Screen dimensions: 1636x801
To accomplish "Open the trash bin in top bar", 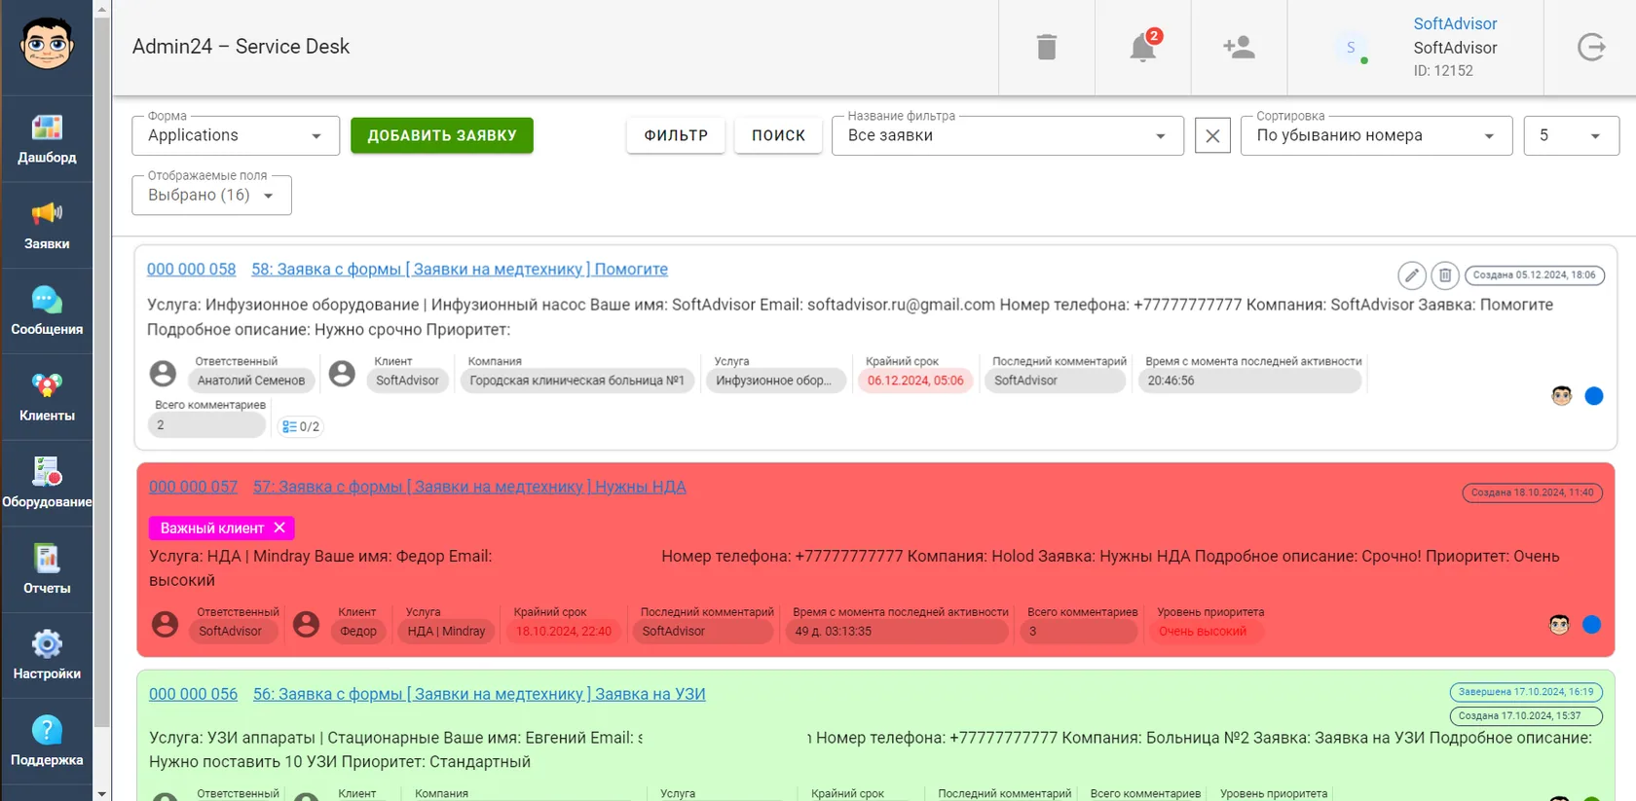I will (1047, 47).
